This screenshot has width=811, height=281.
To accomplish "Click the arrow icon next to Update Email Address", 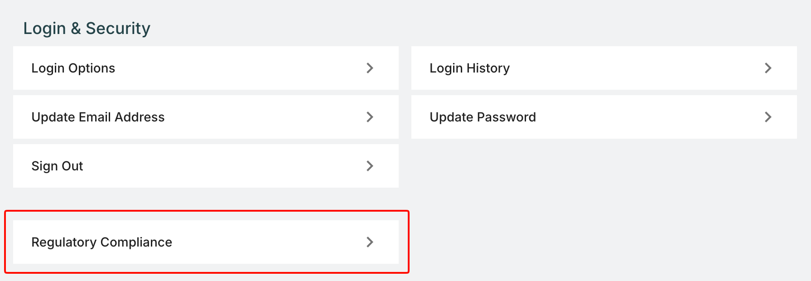I will click(x=370, y=117).
